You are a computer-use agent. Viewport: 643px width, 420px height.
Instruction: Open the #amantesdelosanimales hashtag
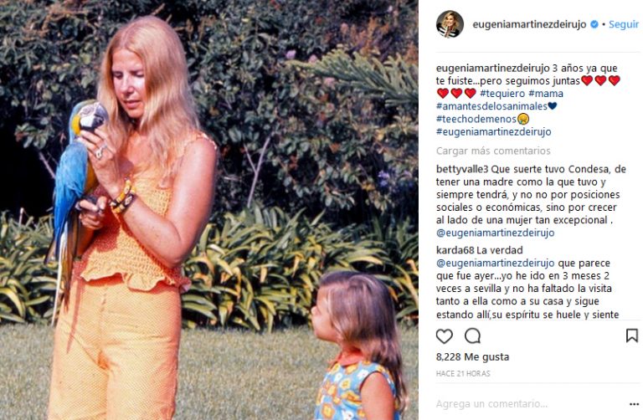[491, 106]
